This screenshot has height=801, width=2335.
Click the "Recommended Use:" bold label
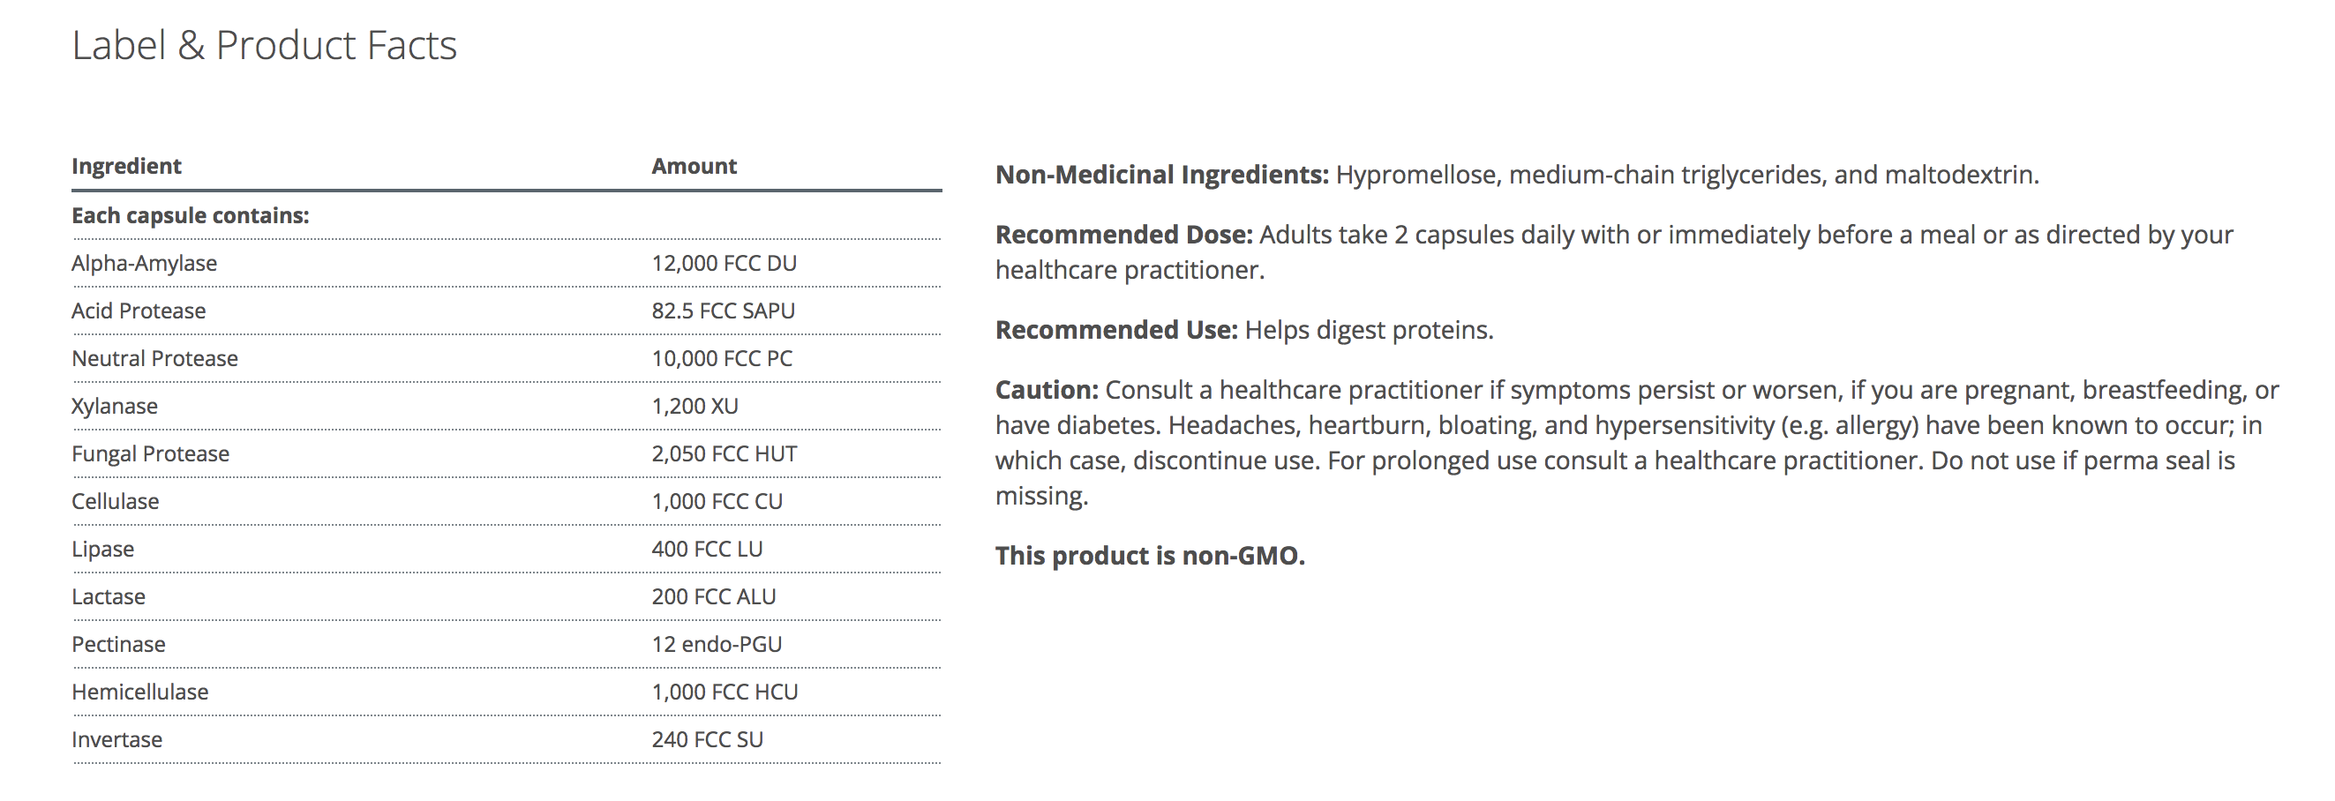pos(1115,330)
